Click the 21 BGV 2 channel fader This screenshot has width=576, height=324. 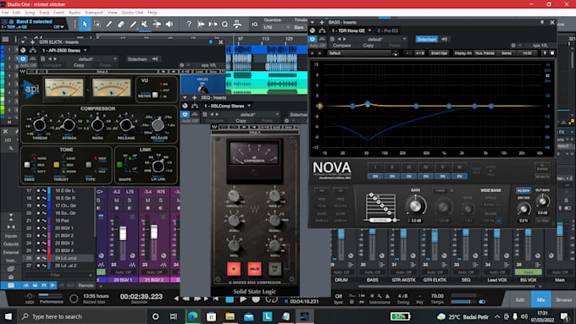tap(154, 232)
